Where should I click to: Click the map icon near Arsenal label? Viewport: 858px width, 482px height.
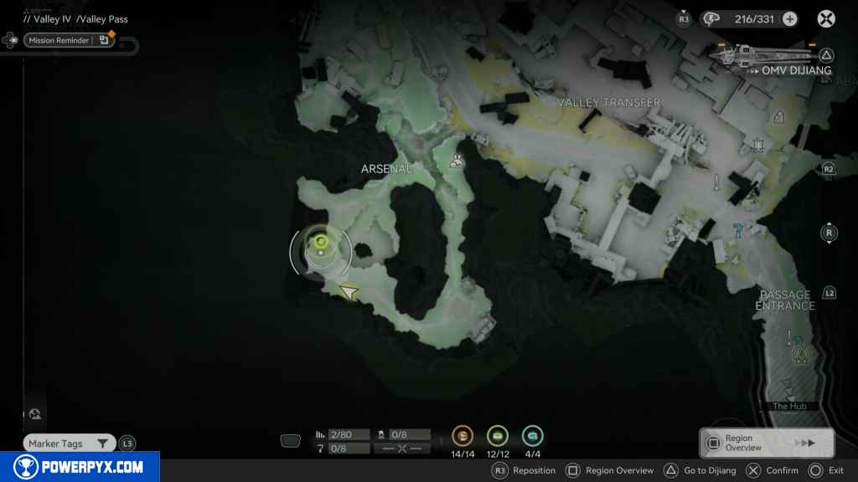coord(457,162)
